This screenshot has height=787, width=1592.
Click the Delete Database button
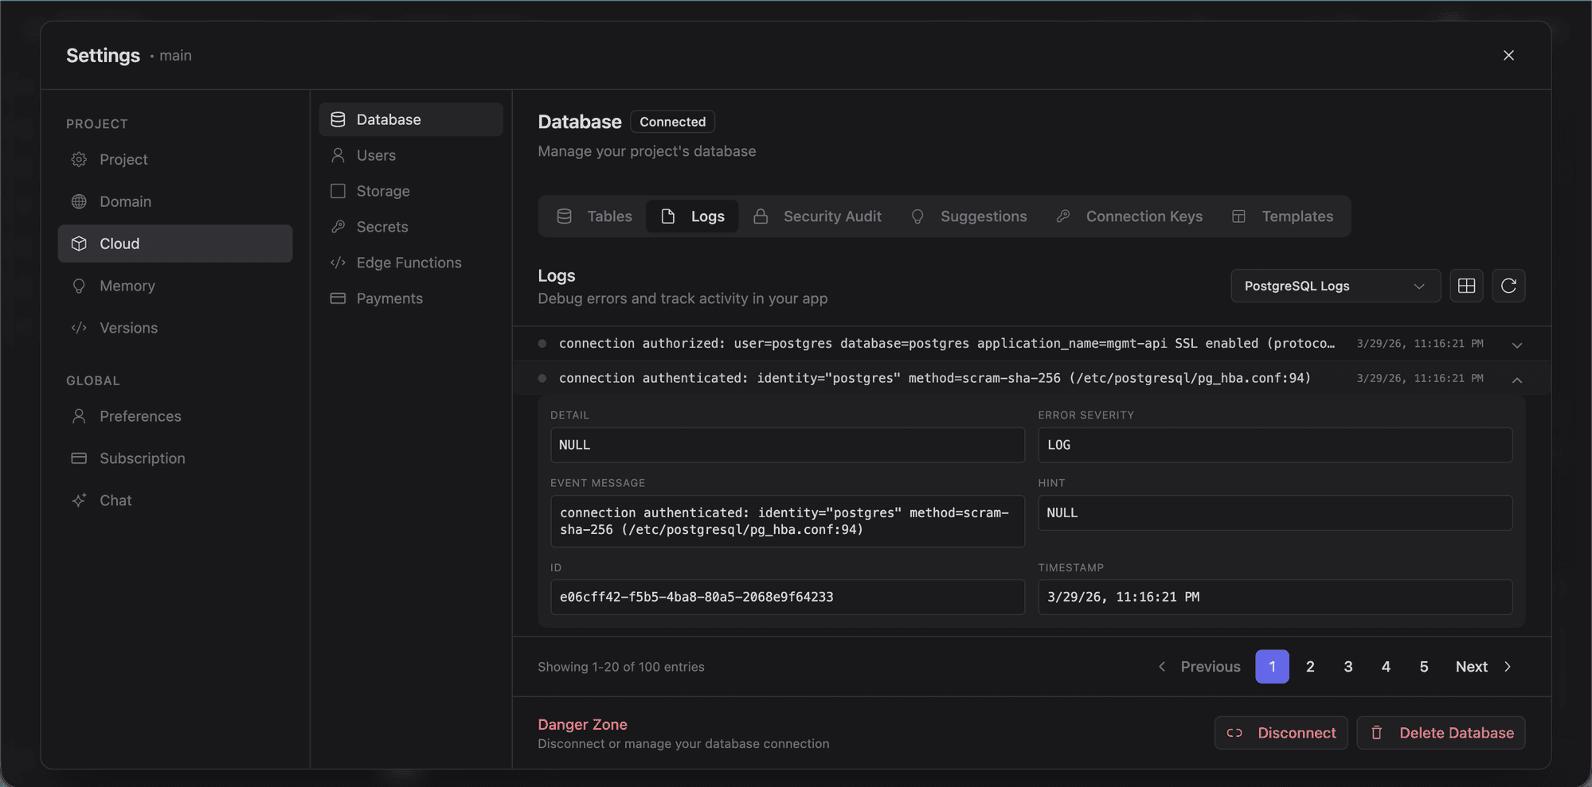(1441, 732)
